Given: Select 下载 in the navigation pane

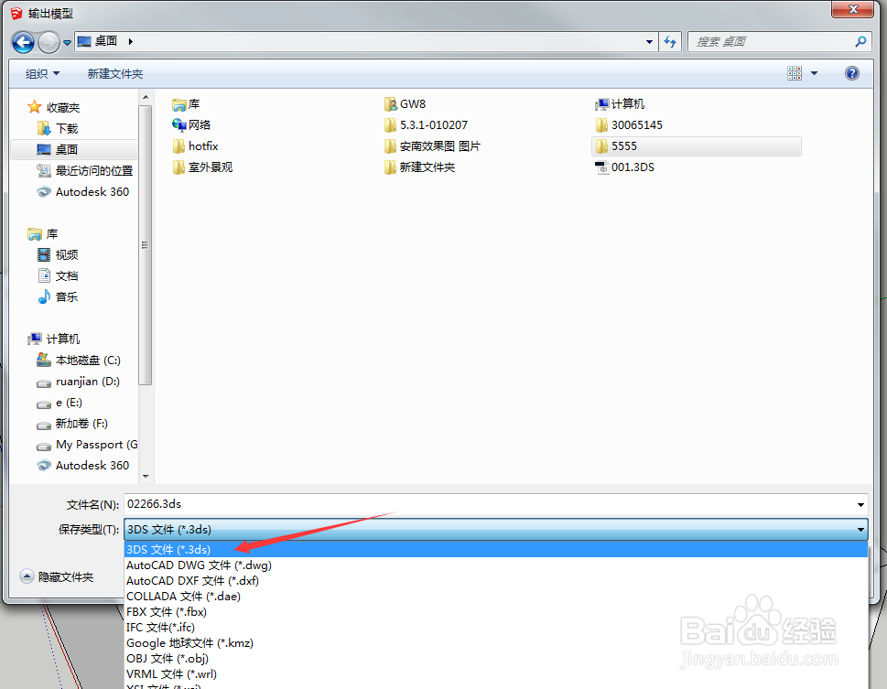Looking at the screenshot, I should (58, 128).
